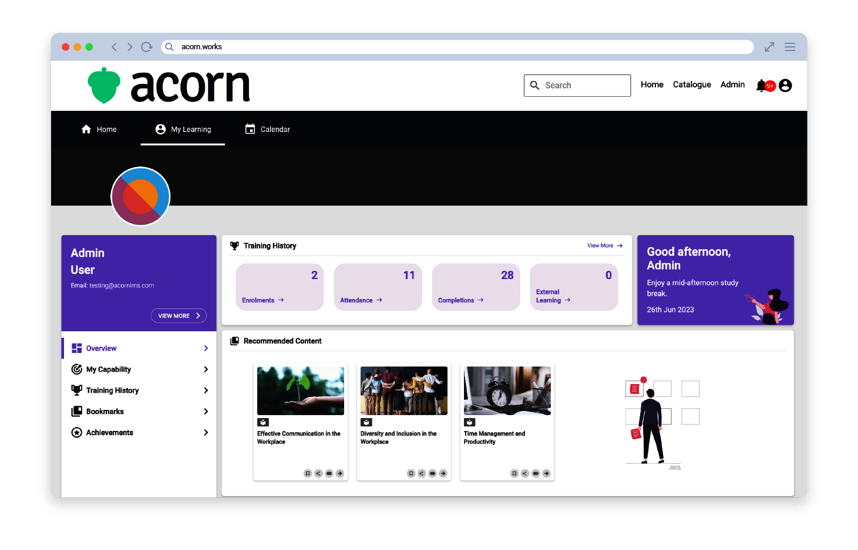Follow the View More training history link
Image resolution: width=858 pixels, height=550 pixels.
pos(605,246)
